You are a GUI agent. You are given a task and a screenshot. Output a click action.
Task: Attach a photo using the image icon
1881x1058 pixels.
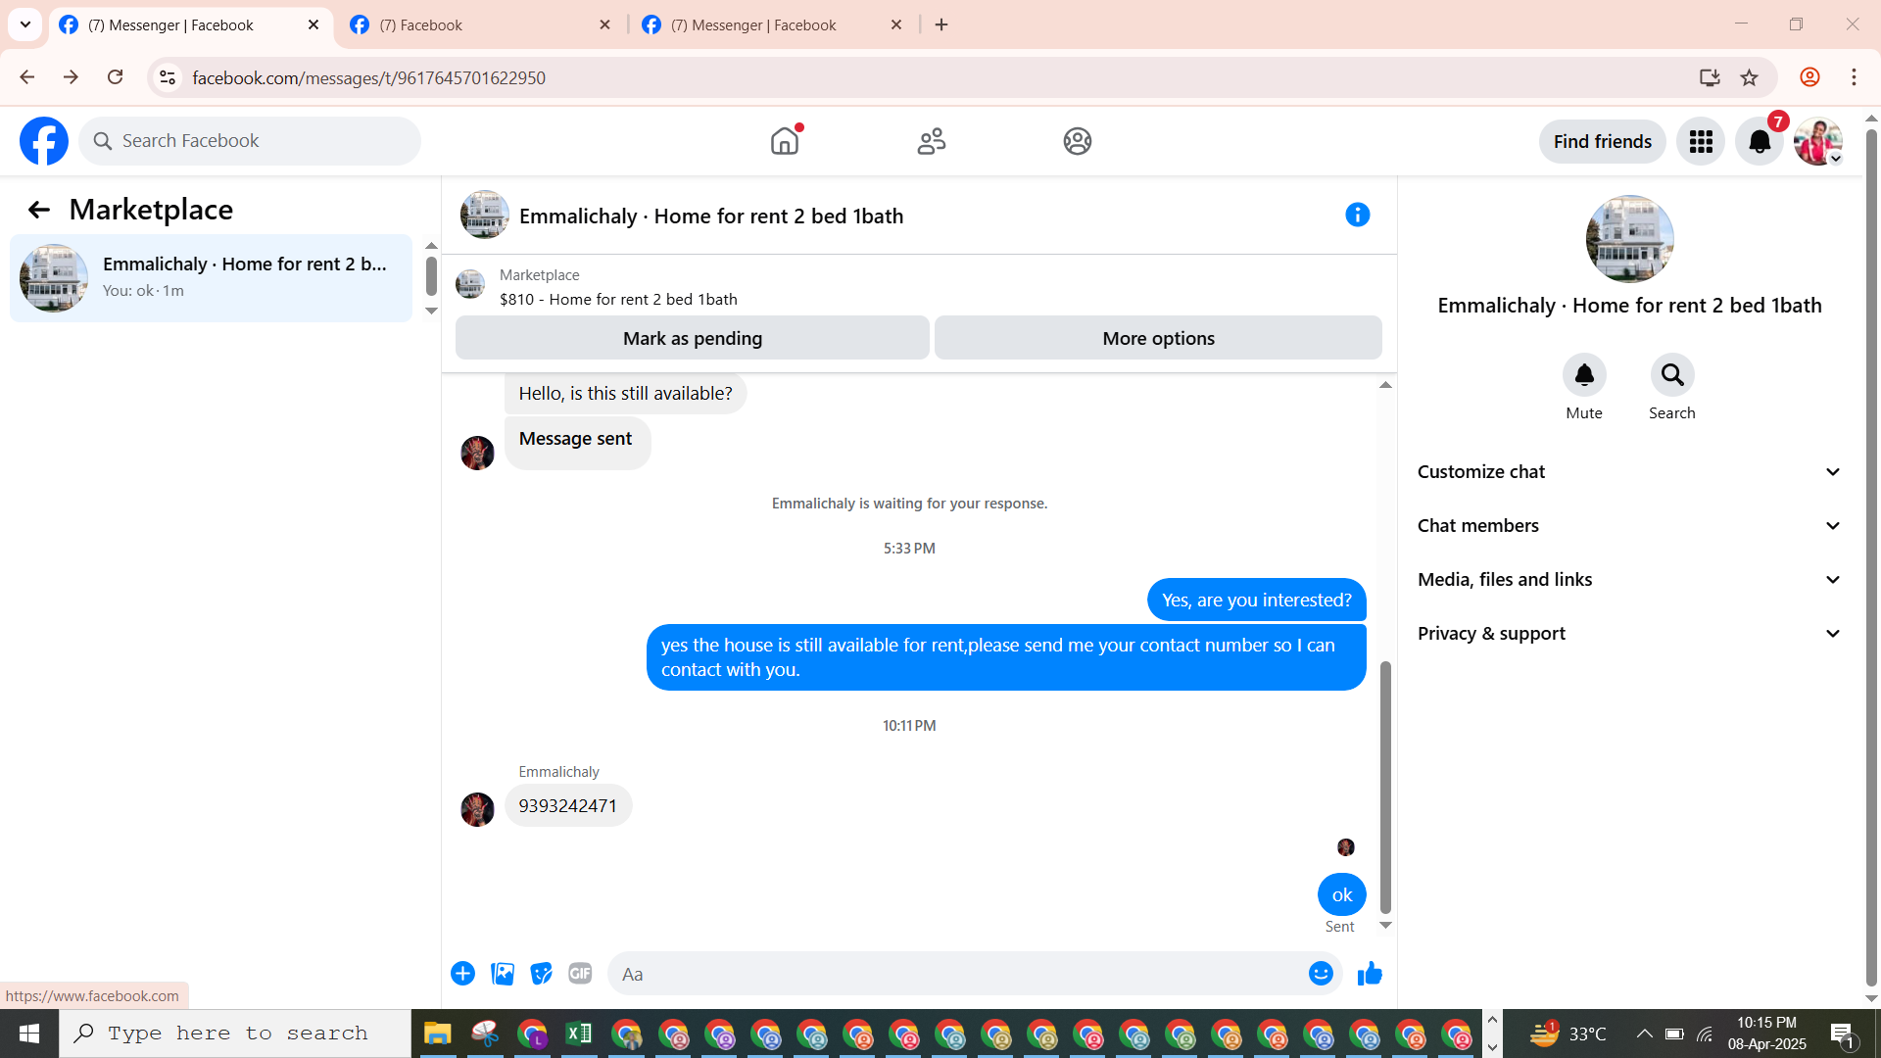503,974
